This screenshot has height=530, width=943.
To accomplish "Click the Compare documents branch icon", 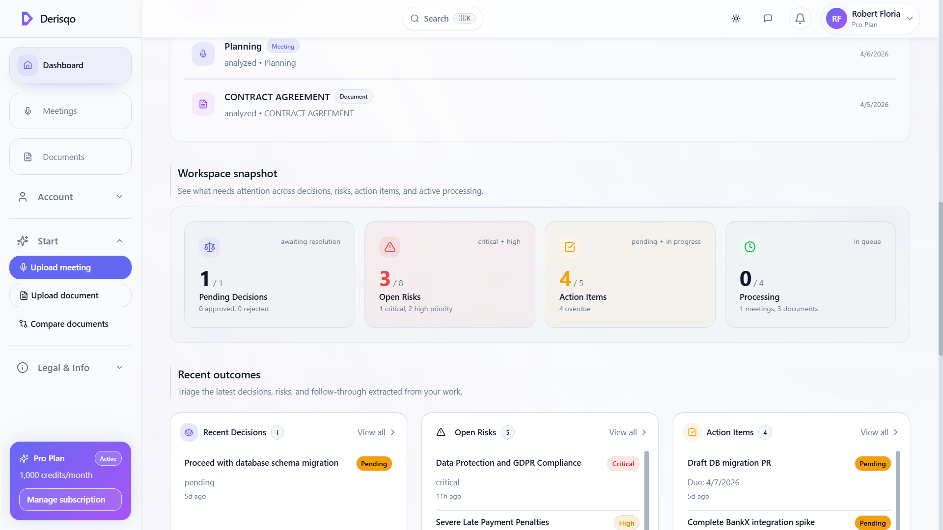I will (x=23, y=324).
